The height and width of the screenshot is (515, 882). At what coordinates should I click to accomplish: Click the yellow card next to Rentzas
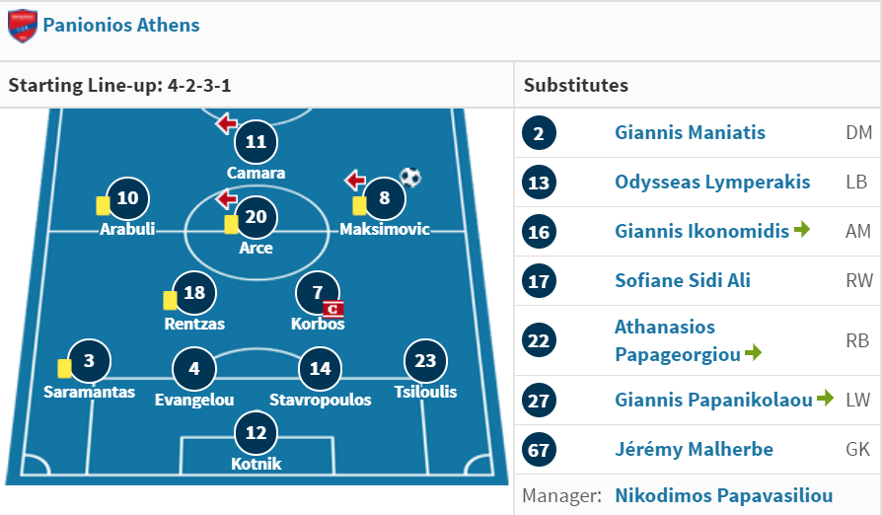tap(170, 300)
